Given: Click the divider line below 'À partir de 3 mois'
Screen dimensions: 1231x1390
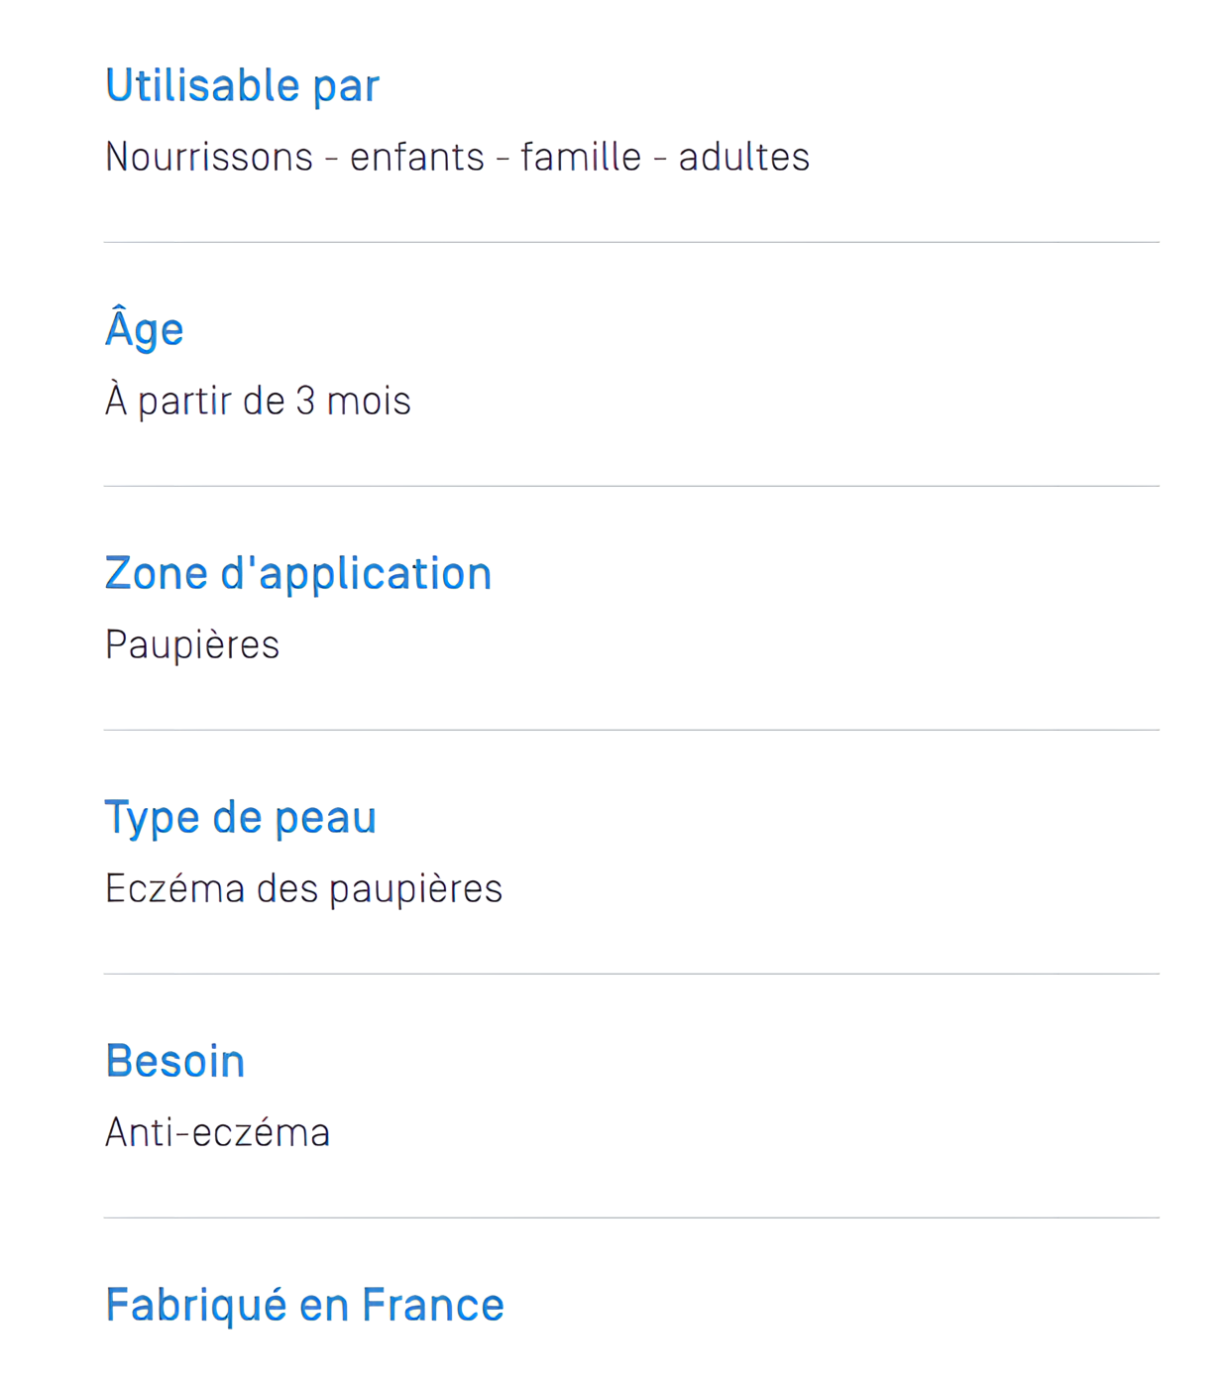Looking at the screenshot, I should coord(631,486).
